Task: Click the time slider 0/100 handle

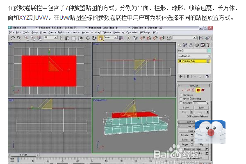Action: 23,155
